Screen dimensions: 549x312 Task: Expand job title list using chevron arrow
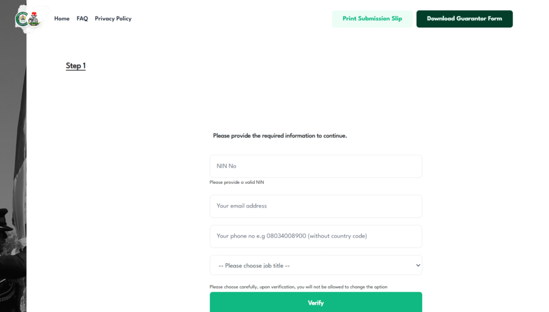click(418, 265)
